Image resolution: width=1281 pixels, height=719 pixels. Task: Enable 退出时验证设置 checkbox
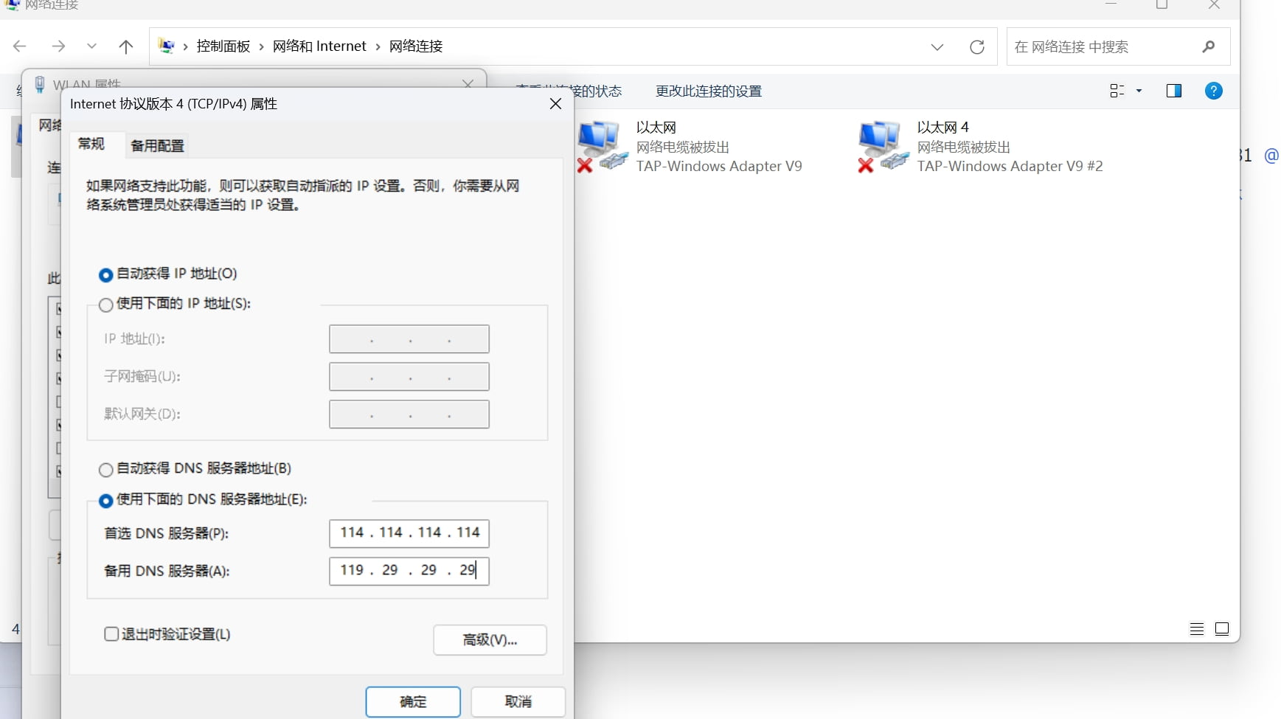[111, 634]
